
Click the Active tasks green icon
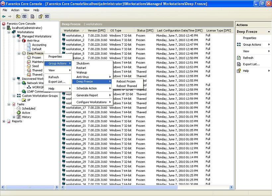(19, 113)
